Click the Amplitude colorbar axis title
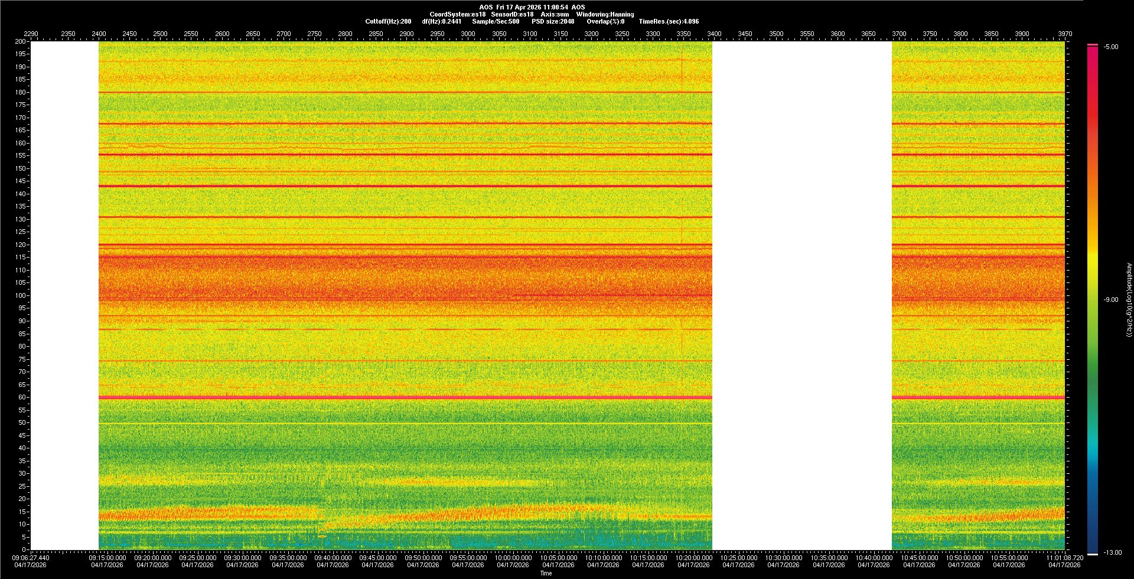The width and height of the screenshot is (1134, 579). click(1129, 300)
